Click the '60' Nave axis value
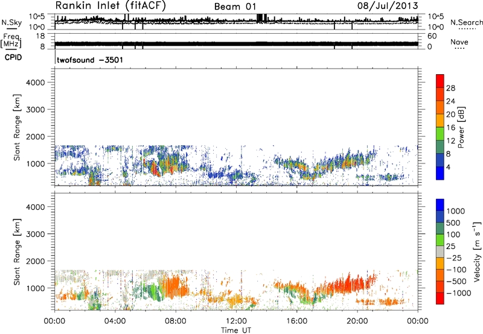483x334 pixels. pyautogui.click(x=432, y=36)
